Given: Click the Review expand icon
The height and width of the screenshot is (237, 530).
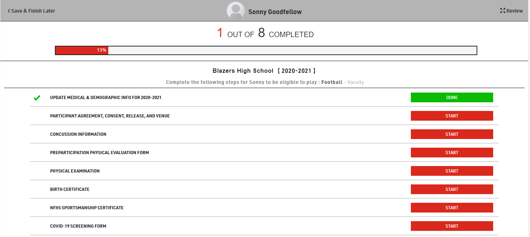Looking at the screenshot, I should 503,11.
